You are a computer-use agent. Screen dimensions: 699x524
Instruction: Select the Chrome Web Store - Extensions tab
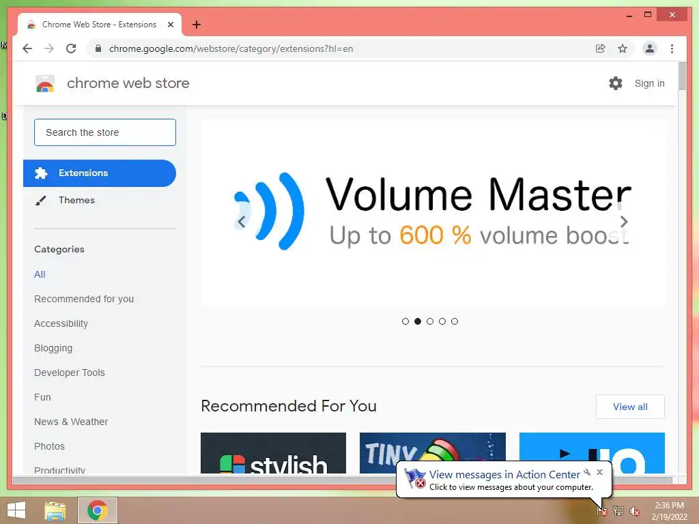coord(99,25)
